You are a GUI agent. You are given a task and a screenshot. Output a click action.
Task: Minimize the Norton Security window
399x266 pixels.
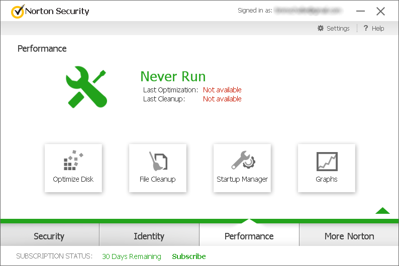point(361,11)
